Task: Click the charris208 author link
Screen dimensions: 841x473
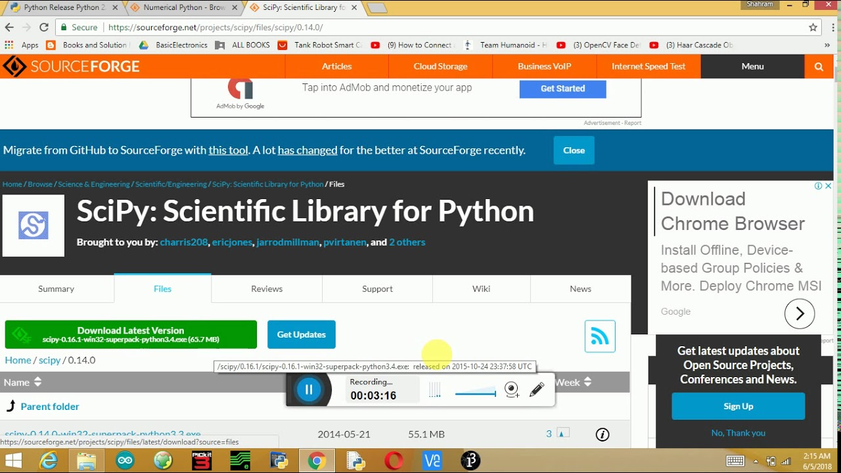Action: click(x=184, y=242)
